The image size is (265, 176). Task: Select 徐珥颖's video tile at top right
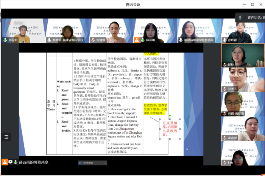tap(242, 30)
